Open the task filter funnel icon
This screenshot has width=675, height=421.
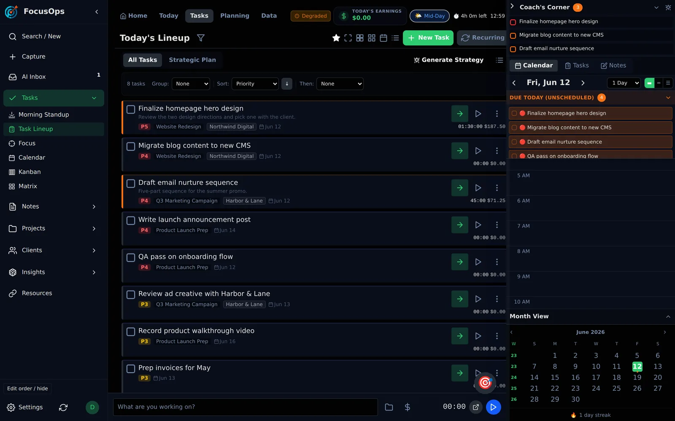[x=201, y=38]
